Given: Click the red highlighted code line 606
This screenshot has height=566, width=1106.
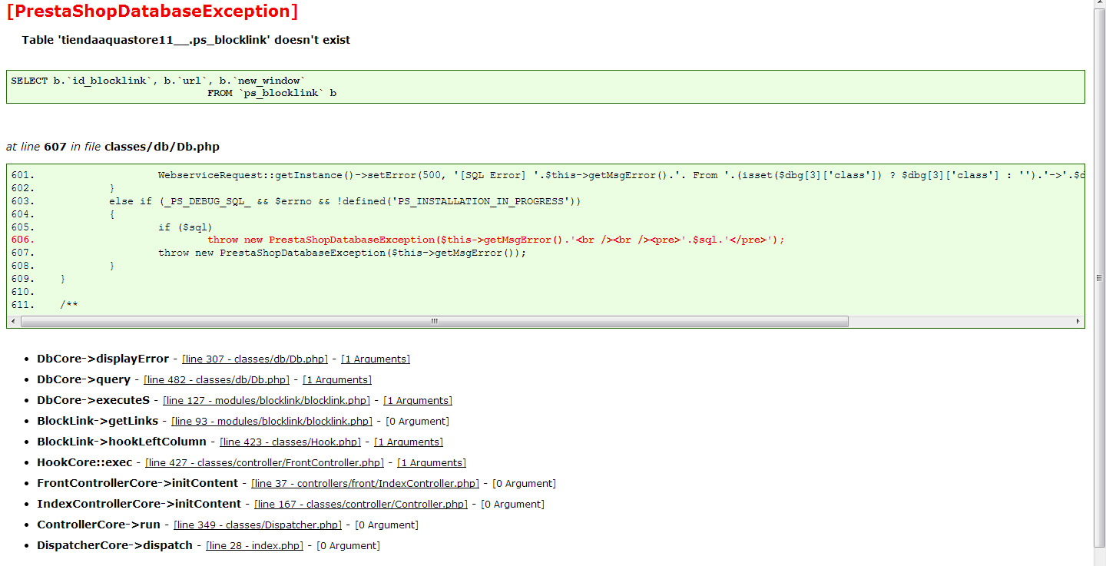Looking at the screenshot, I should point(398,240).
